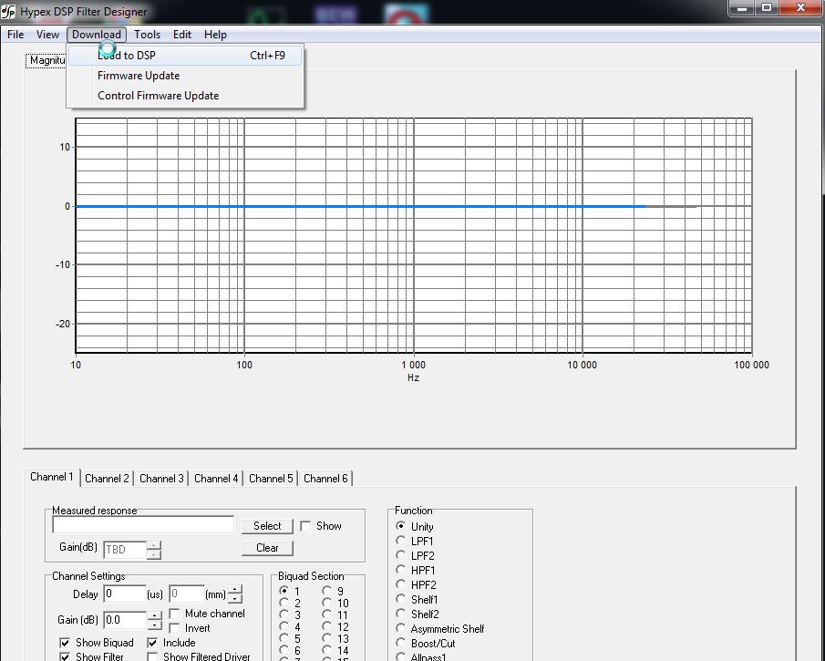This screenshot has height=661, width=825.
Task: Select Biquad Section 12
Action: tap(326, 626)
